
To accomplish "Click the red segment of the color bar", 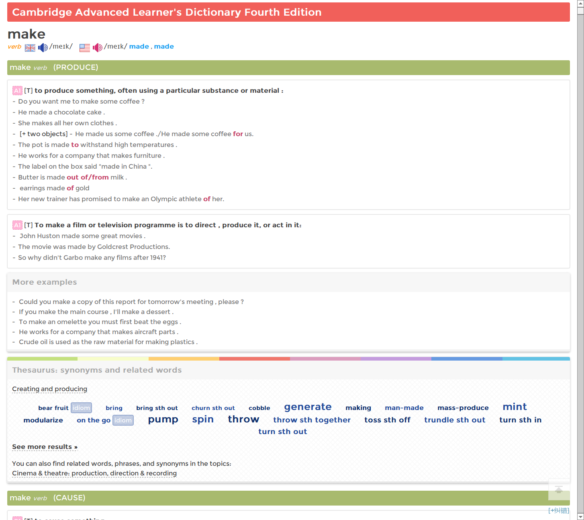I will (x=254, y=359).
